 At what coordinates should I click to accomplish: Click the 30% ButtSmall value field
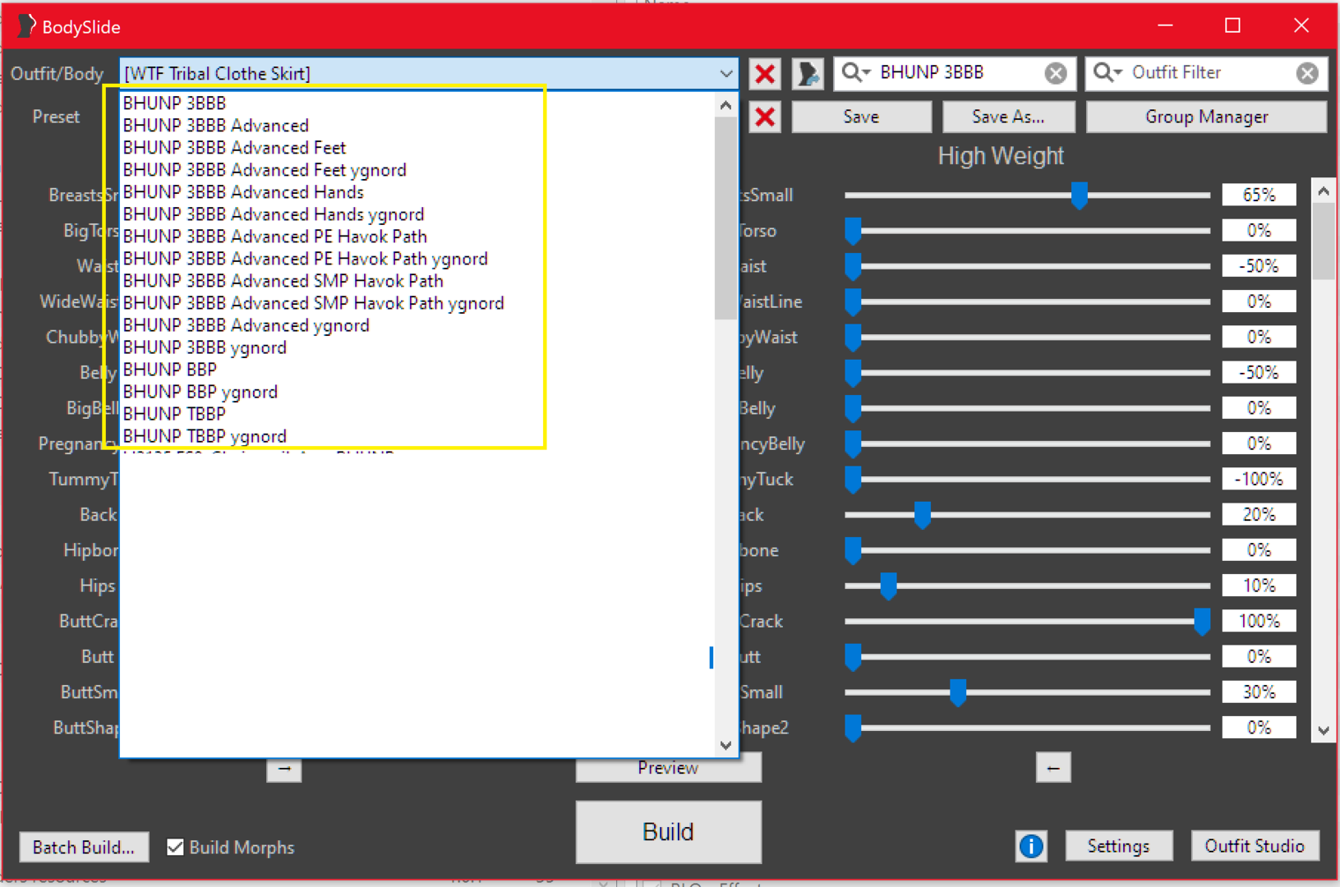tap(1259, 692)
